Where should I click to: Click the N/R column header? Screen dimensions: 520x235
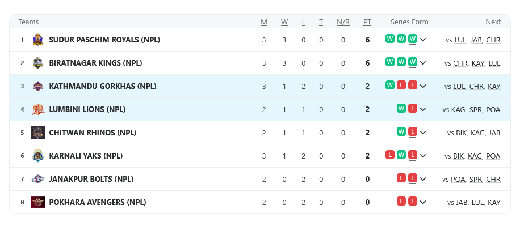[x=343, y=22]
